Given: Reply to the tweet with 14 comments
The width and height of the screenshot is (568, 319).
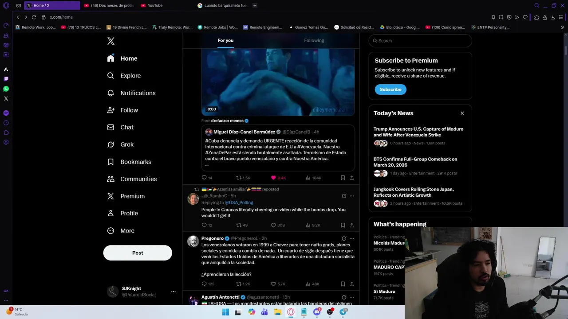Looking at the screenshot, I should click(x=204, y=178).
